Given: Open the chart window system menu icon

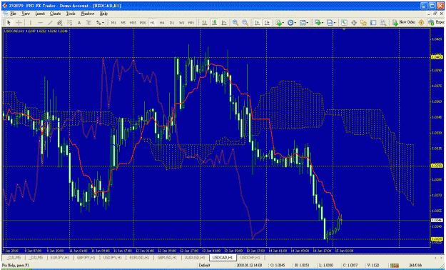Looking at the screenshot, I should click(5, 14).
